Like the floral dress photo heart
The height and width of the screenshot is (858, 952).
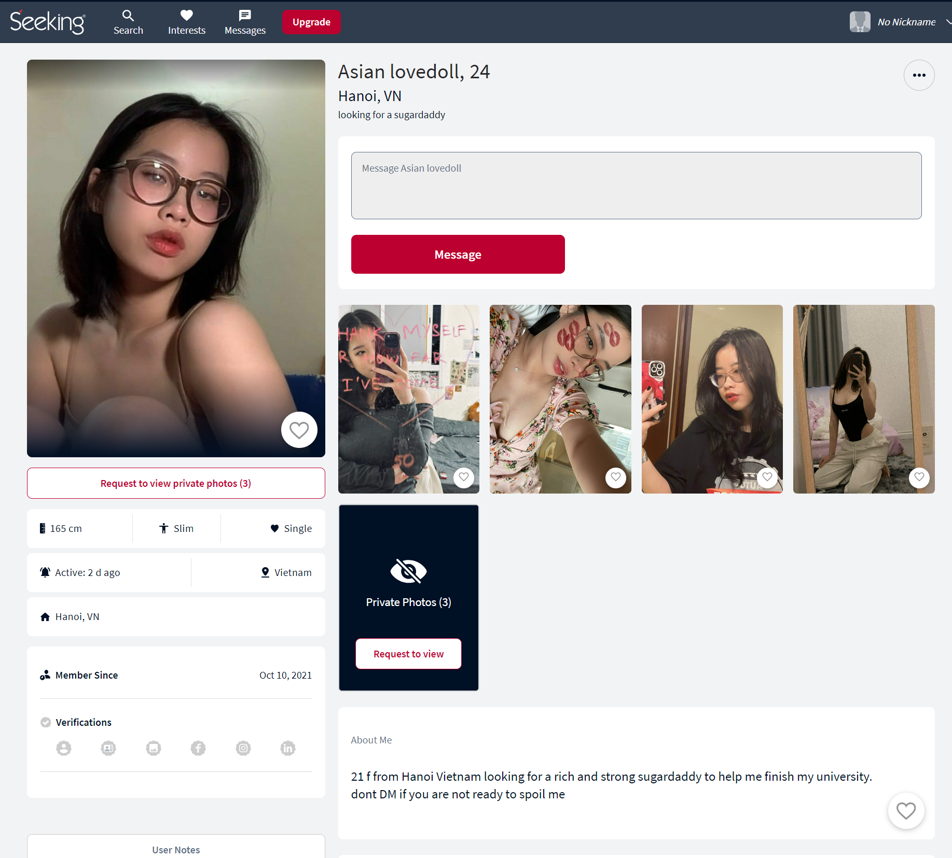615,477
